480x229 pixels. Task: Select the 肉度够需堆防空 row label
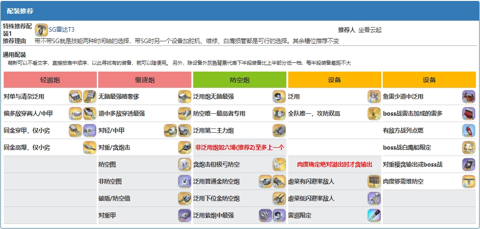coord(403,182)
